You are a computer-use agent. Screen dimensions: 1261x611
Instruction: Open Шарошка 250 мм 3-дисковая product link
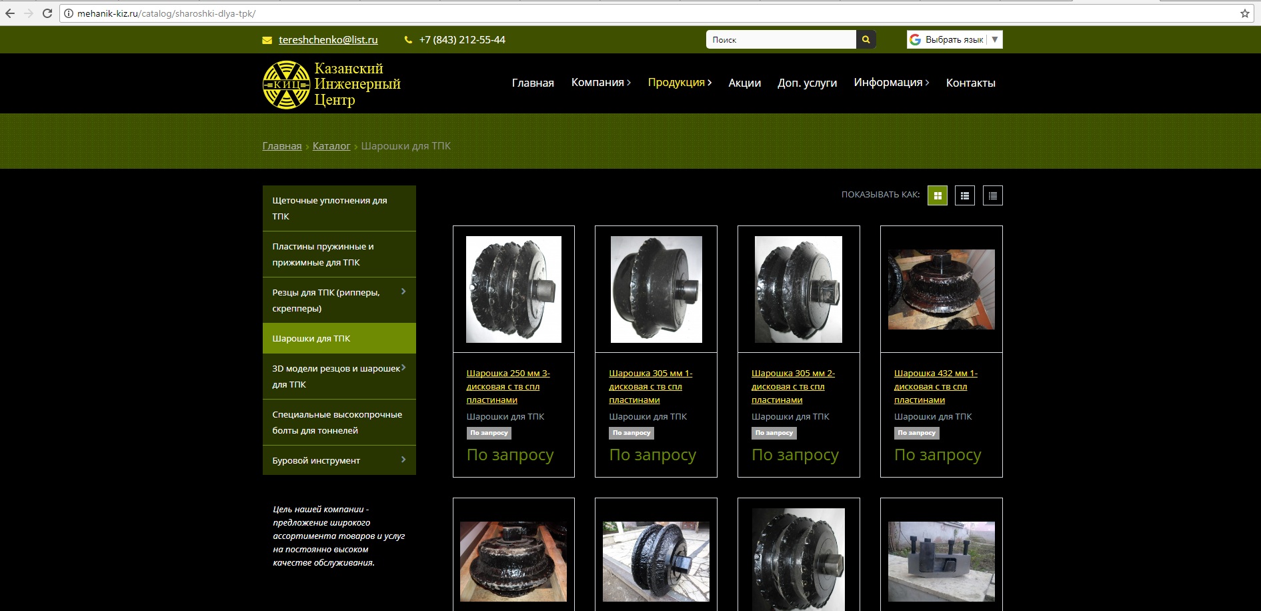coord(508,387)
